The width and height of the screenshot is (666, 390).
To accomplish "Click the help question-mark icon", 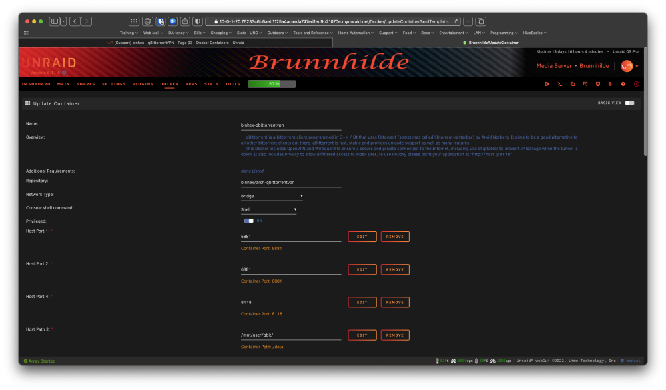I will [x=623, y=84].
